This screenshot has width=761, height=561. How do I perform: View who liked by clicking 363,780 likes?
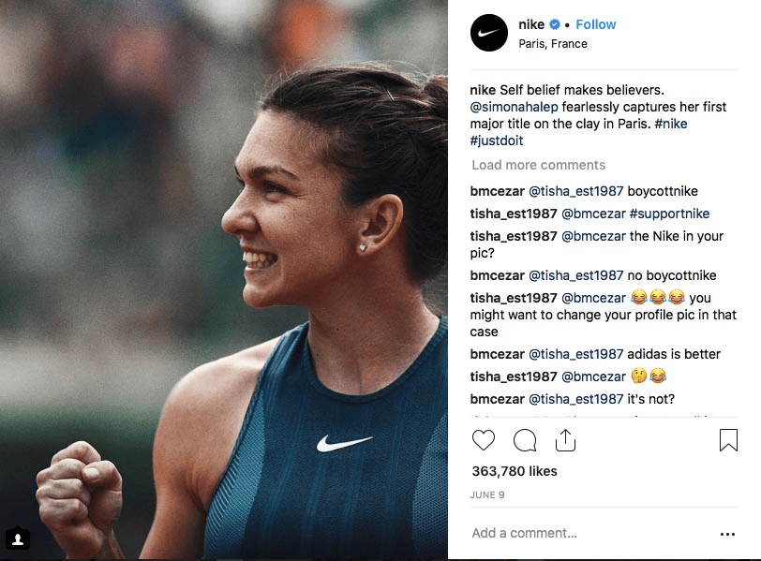(x=512, y=471)
